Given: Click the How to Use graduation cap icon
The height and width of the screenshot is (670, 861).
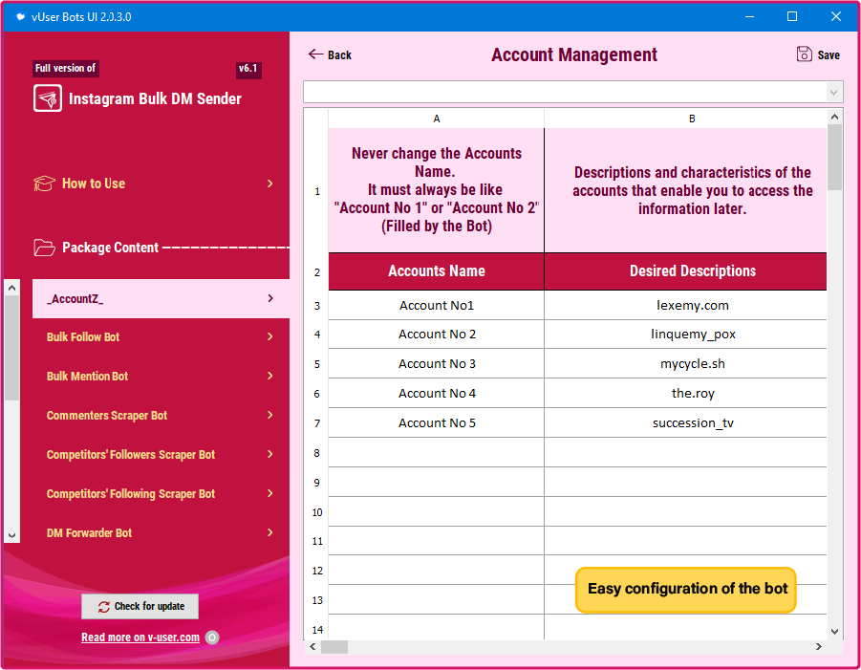Looking at the screenshot, I should pos(44,184).
